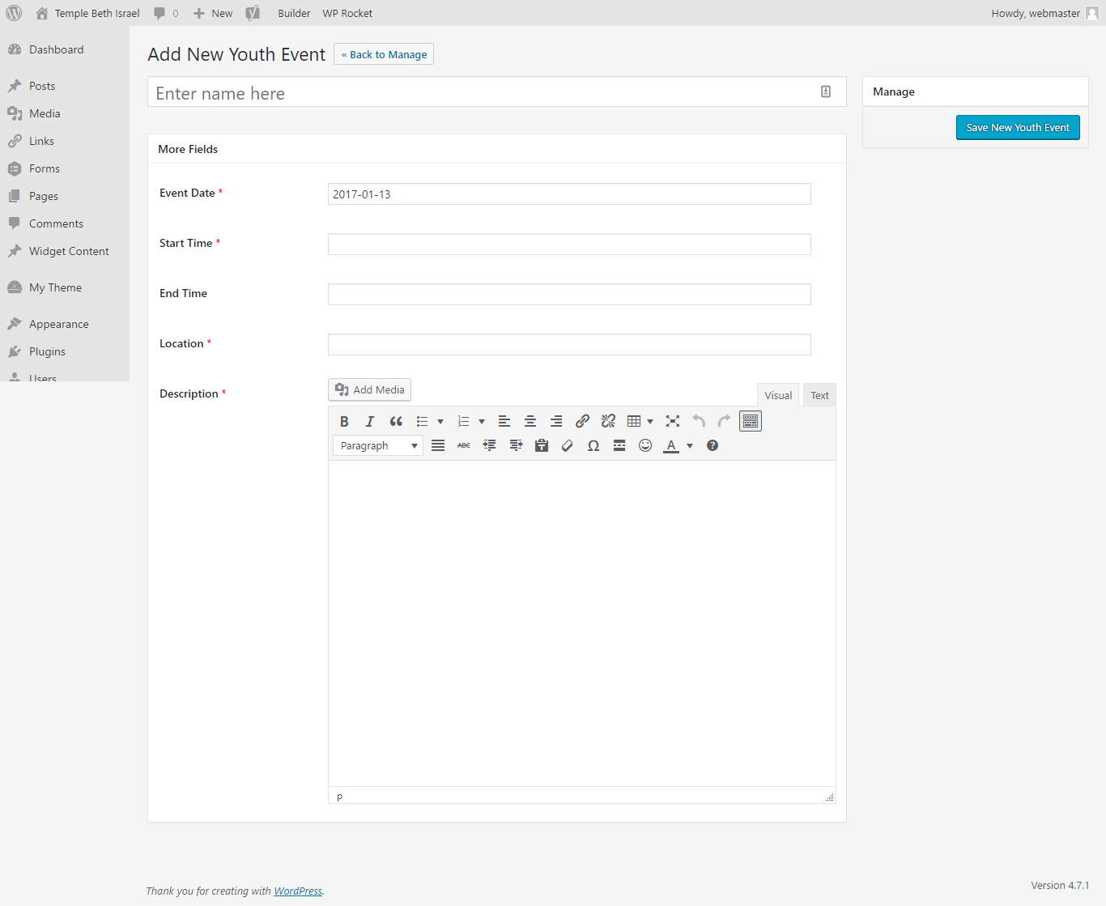Click the insert/edit link icon
1106x906 pixels.
tap(582, 421)
